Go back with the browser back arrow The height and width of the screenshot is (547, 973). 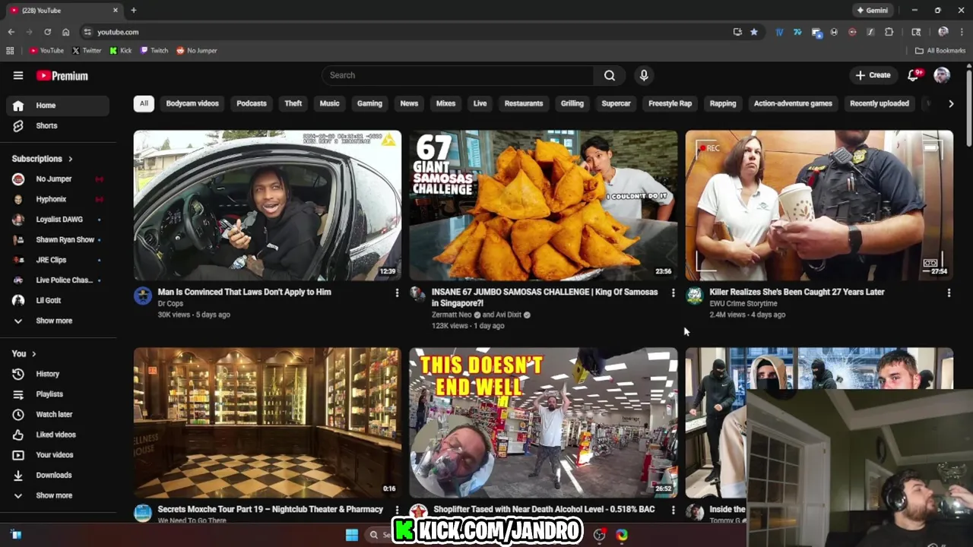(x=11, y=32)
